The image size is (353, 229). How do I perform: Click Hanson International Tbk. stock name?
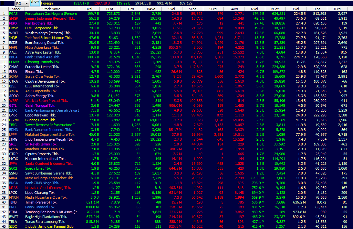point(46,159)
